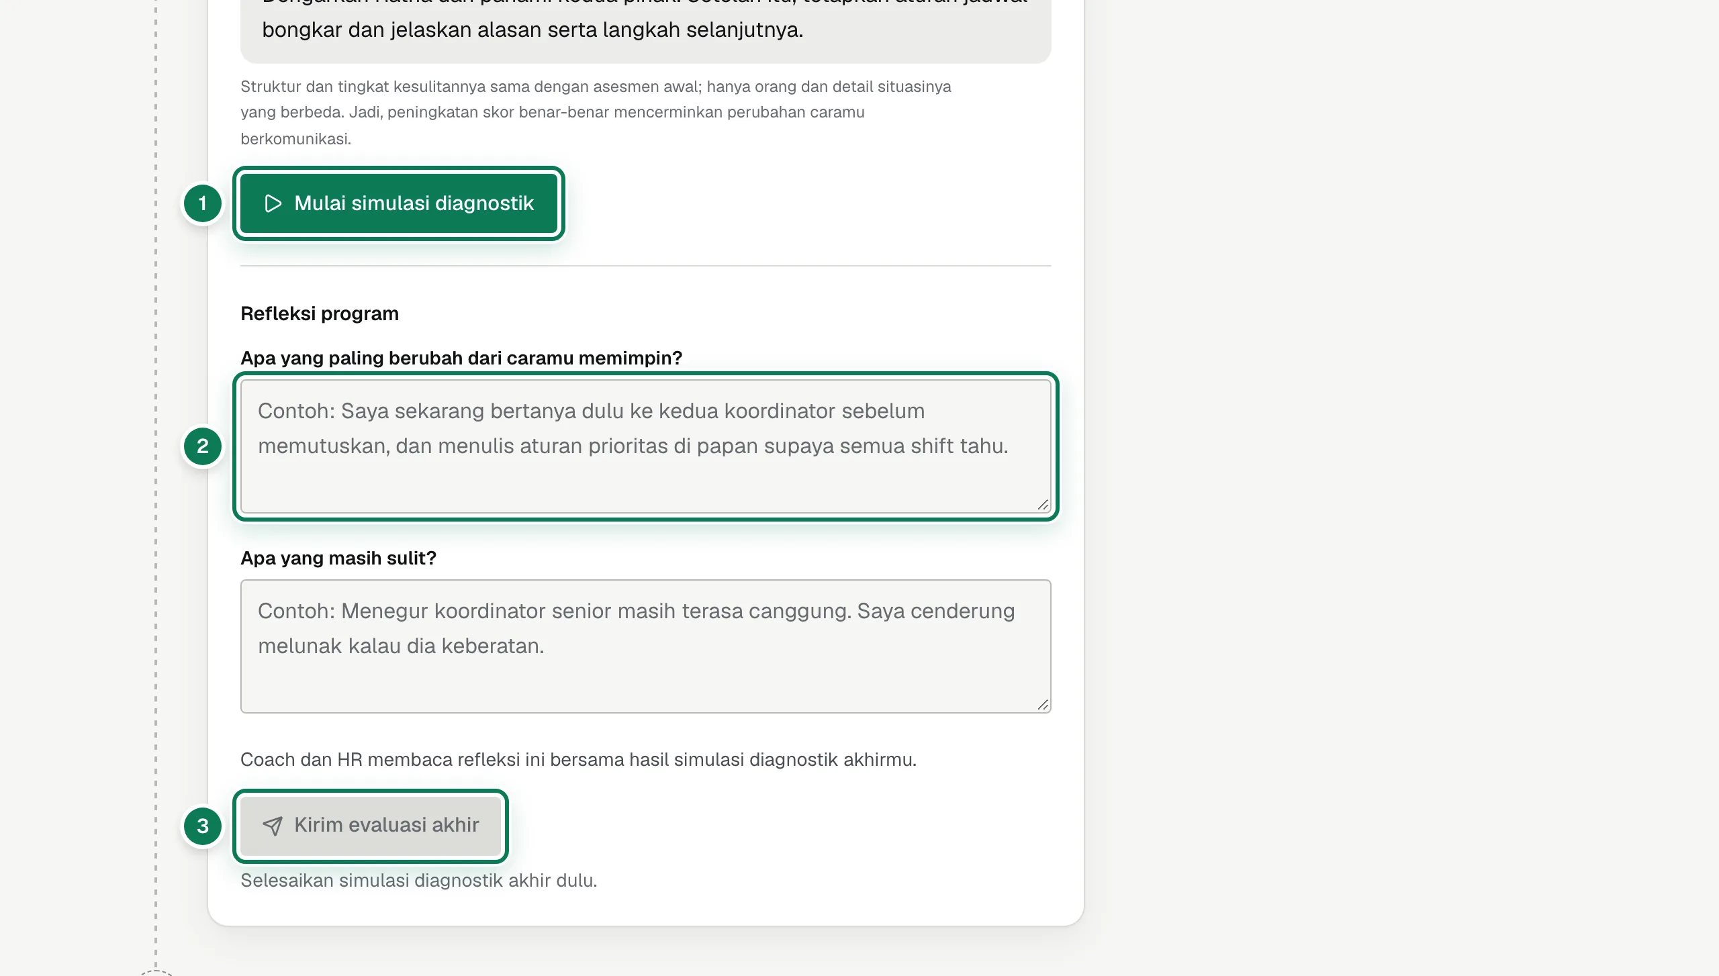The image size is (1719, 976).
Task: Click text 'Selesaikan simulasi diagnostik akhir dulu.'
Action: tap(419, 880)
